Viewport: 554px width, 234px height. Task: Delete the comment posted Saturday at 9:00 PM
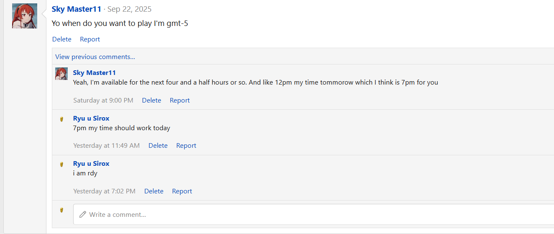point(151,100)
